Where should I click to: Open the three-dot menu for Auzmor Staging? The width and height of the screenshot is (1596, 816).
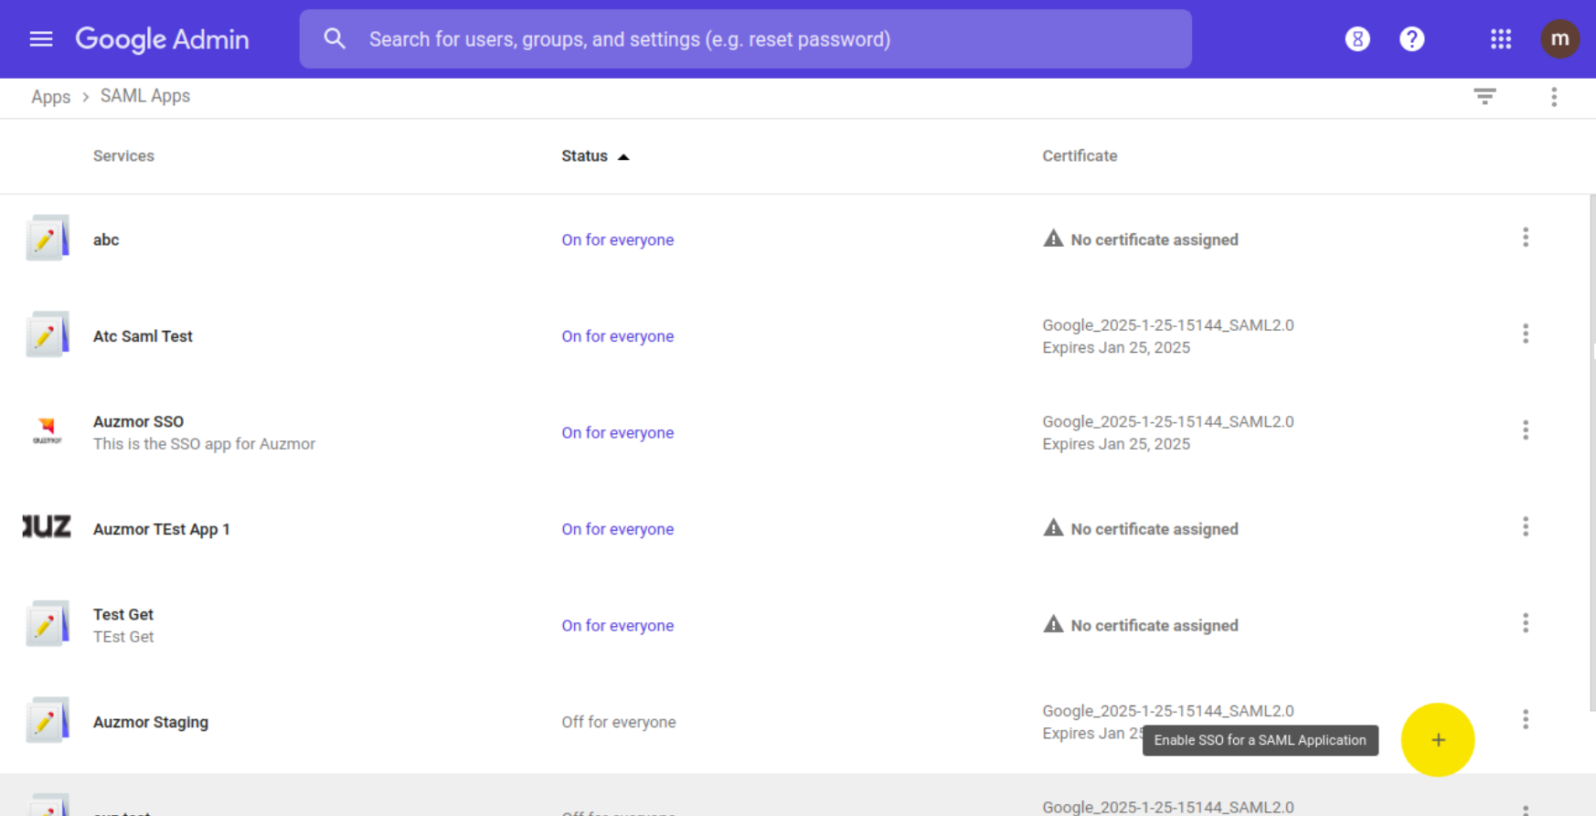coord(1526,719)
